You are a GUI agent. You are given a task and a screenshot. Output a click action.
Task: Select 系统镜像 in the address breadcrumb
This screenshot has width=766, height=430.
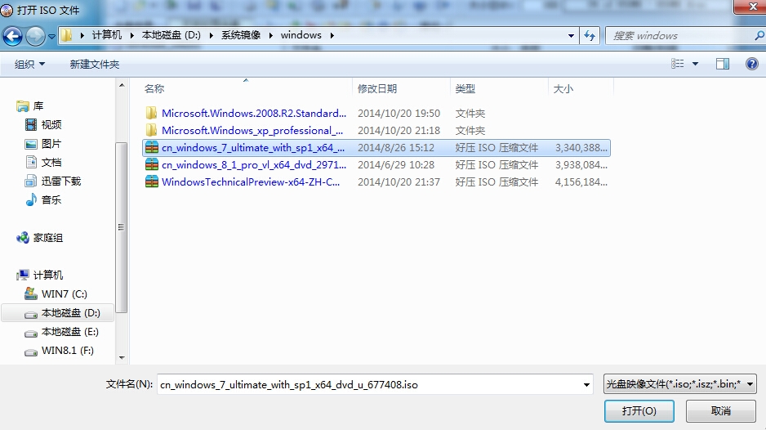[x=241, y=35]
